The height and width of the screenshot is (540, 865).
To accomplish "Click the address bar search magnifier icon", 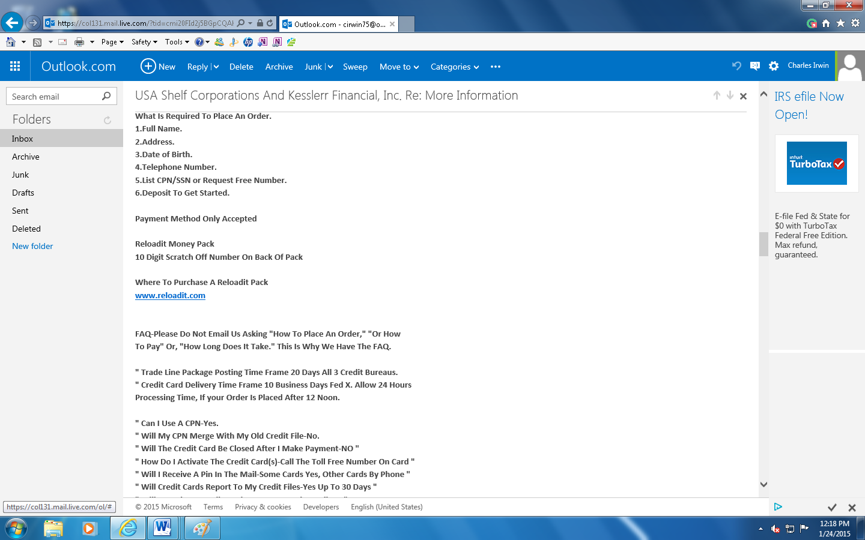I will (x=241, y=23).
